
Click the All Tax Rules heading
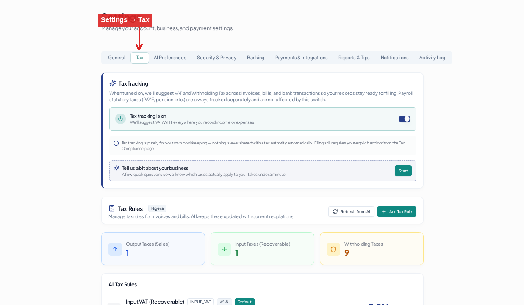tap(123, 284)
